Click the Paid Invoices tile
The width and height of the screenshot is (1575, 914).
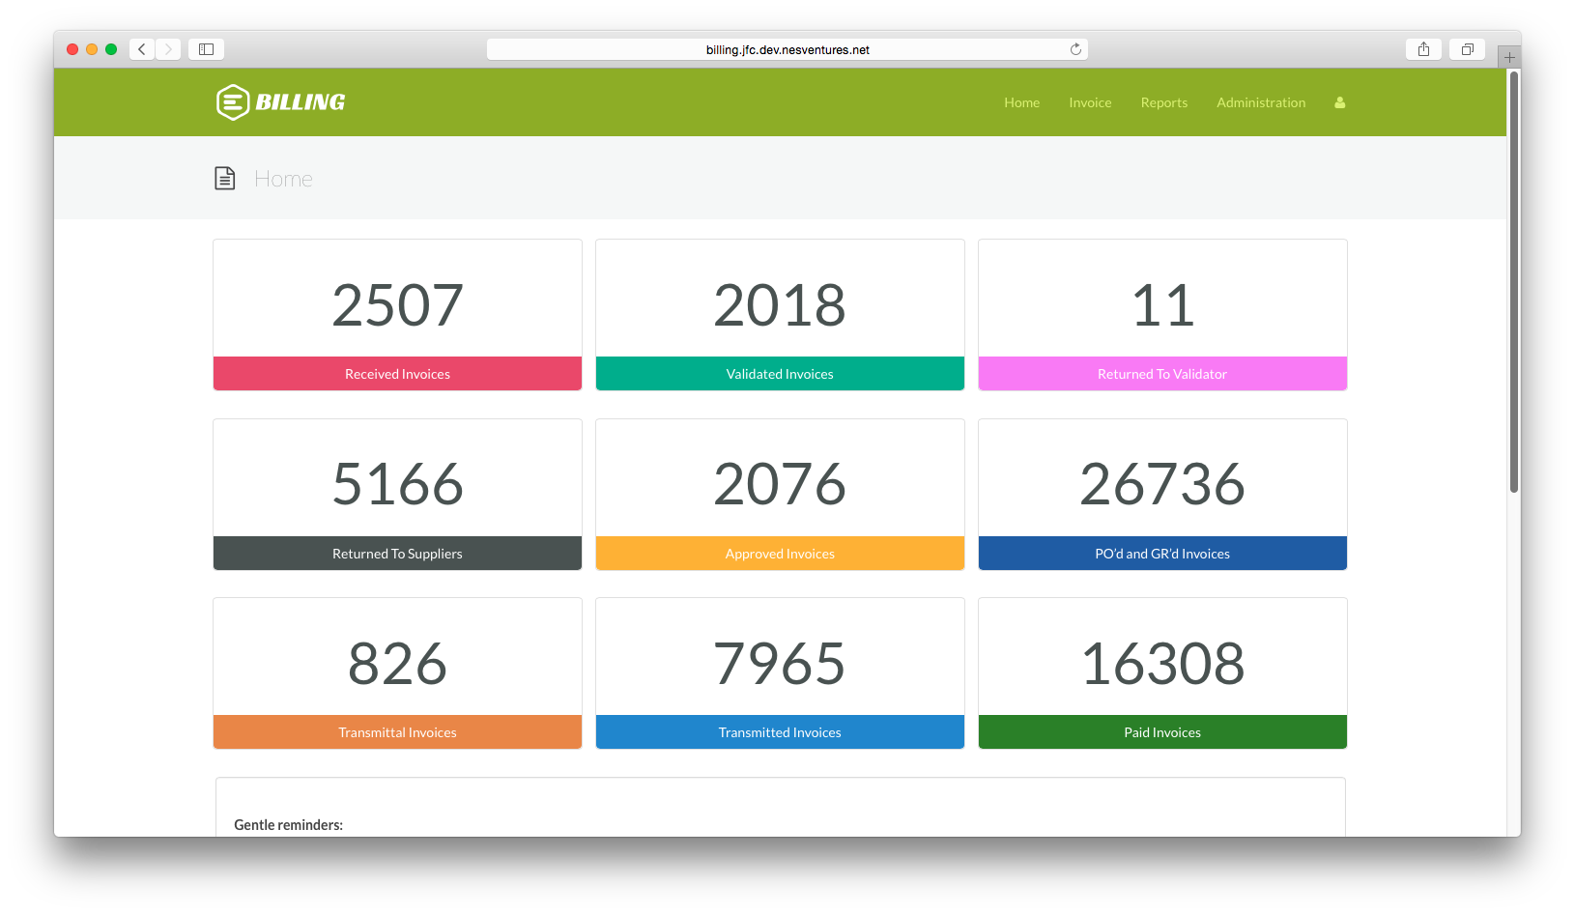1161,673
